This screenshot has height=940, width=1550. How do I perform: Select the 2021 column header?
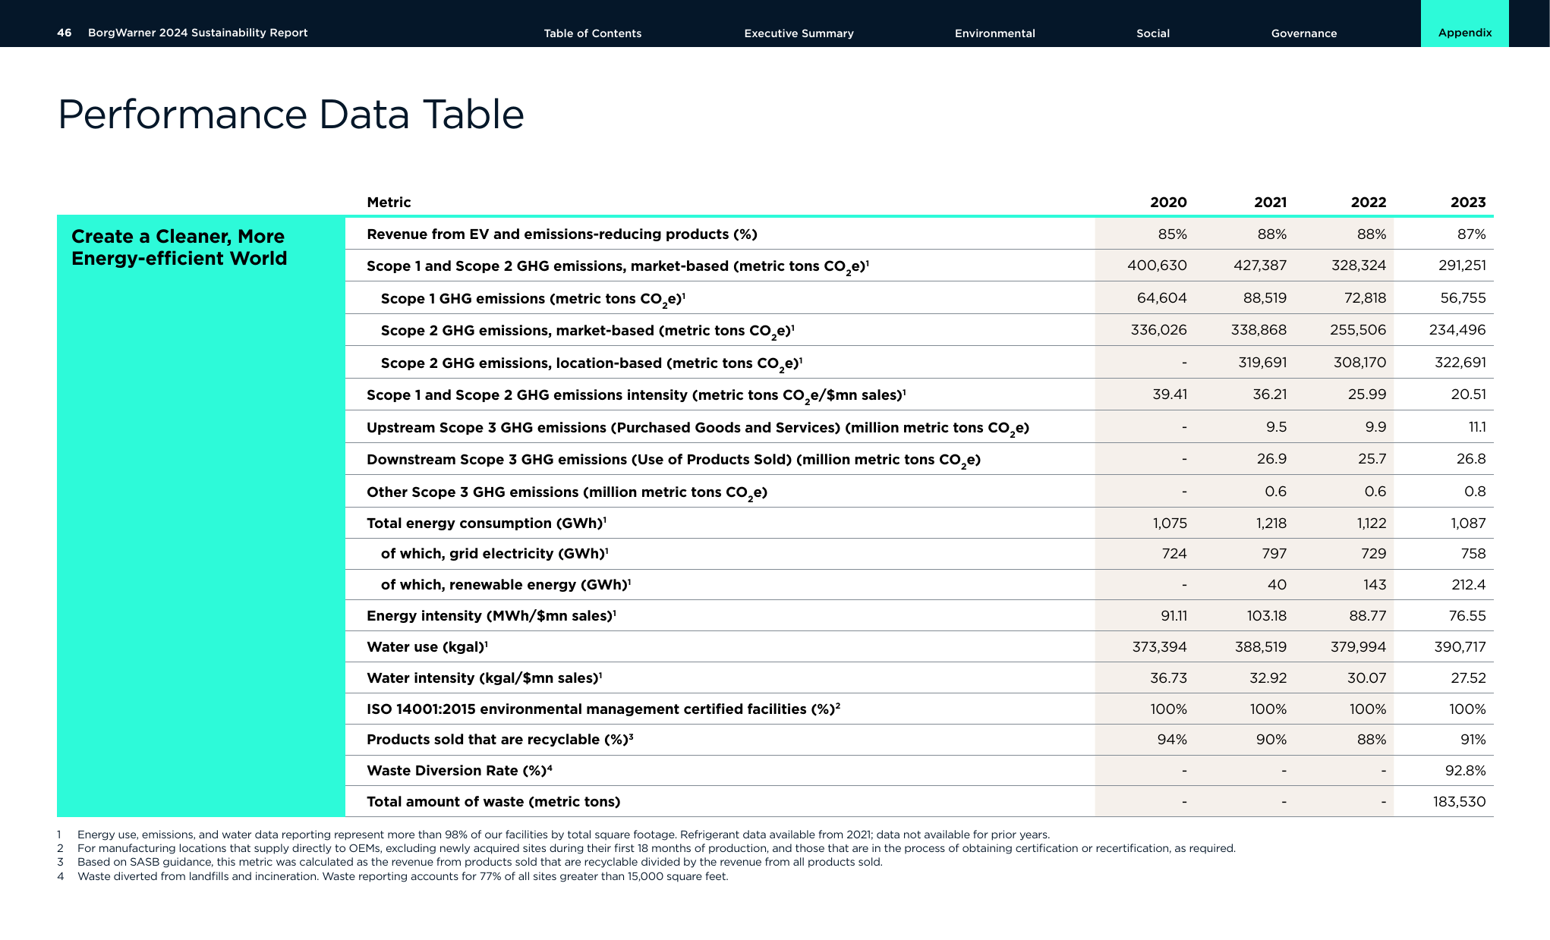(1270, 203)
